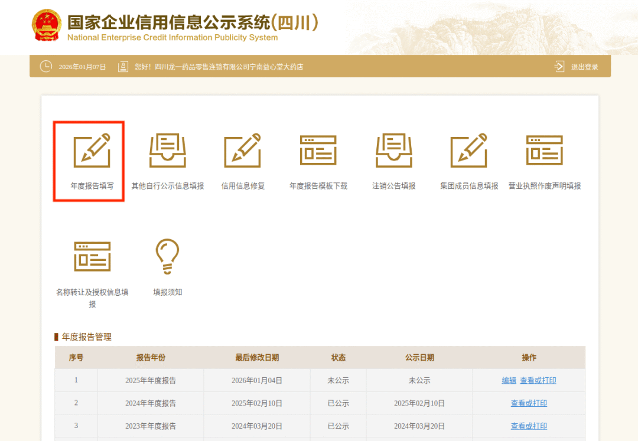Select the 其他自行公示信息填报 icon
Screen dimensions: 638x441
[x=168, y=161]
